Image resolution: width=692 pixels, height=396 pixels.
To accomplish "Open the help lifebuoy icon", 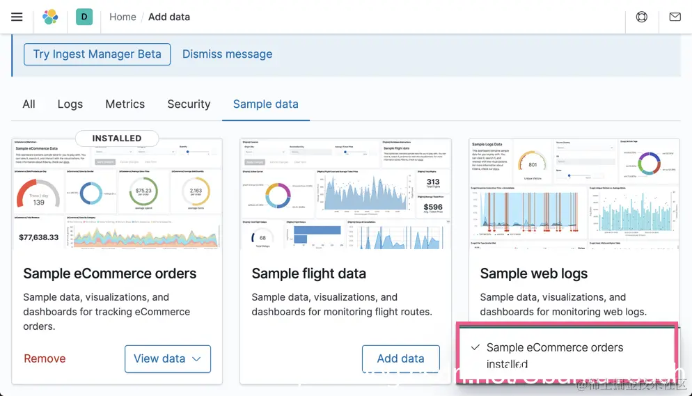I will [x=642, y=17].
